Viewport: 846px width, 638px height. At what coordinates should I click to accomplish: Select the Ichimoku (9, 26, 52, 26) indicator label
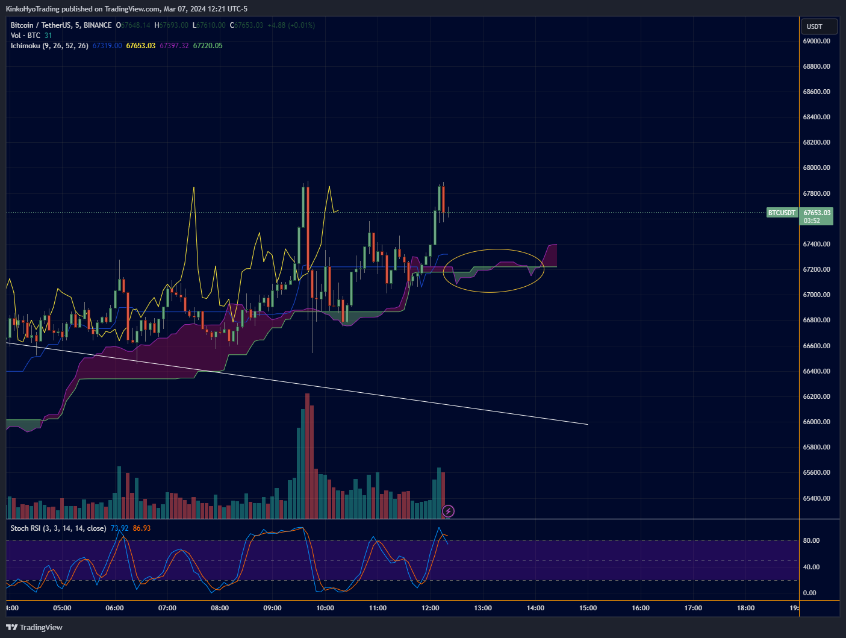[49, 46]
